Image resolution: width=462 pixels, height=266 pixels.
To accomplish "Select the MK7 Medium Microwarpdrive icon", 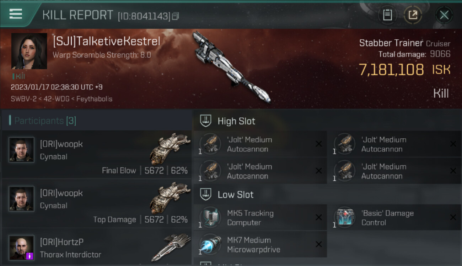I will (210, 244).
